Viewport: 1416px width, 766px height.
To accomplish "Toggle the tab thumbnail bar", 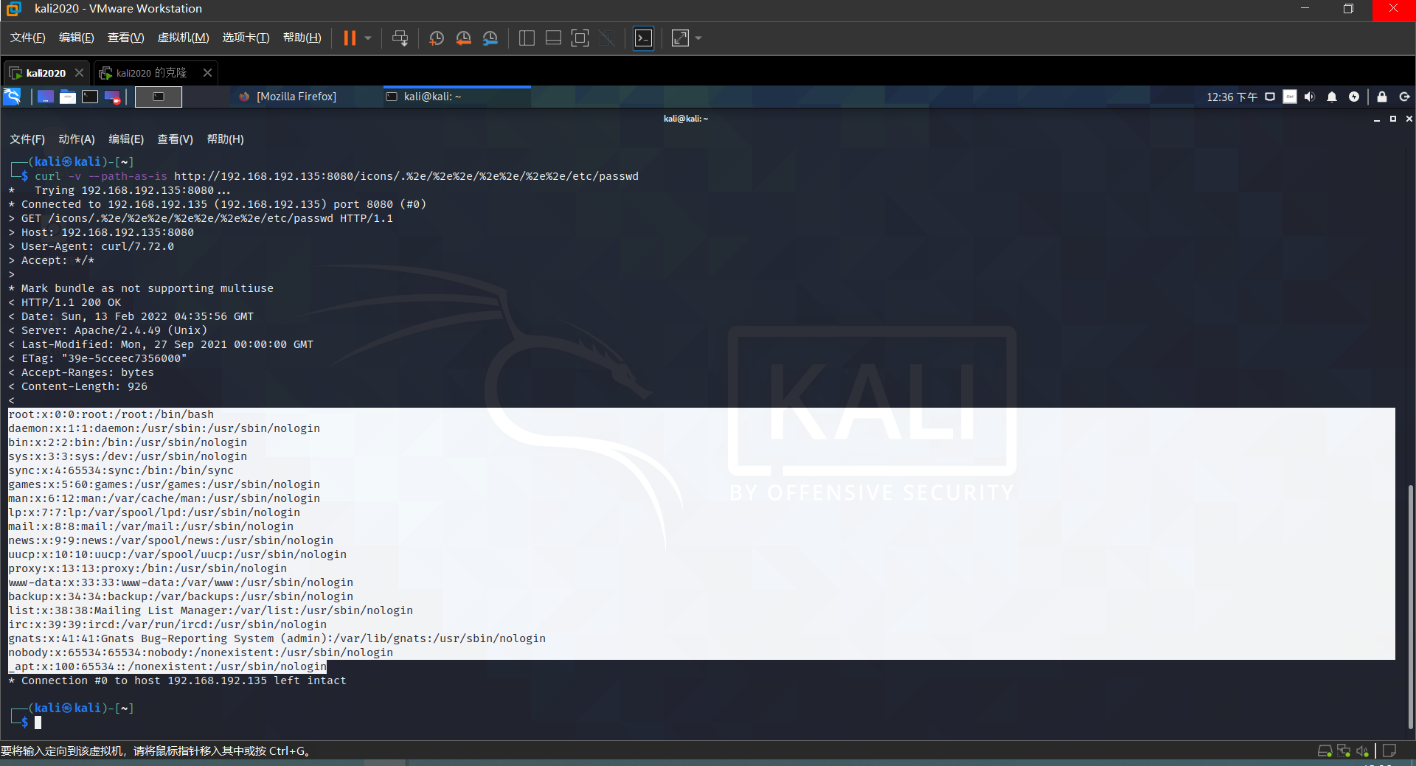I will 553,38.
